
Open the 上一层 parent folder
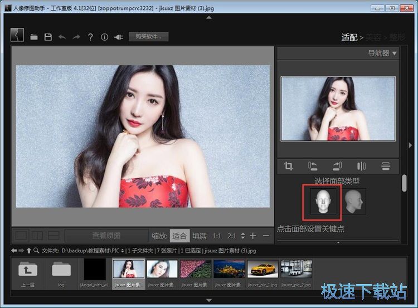point(28,273)
